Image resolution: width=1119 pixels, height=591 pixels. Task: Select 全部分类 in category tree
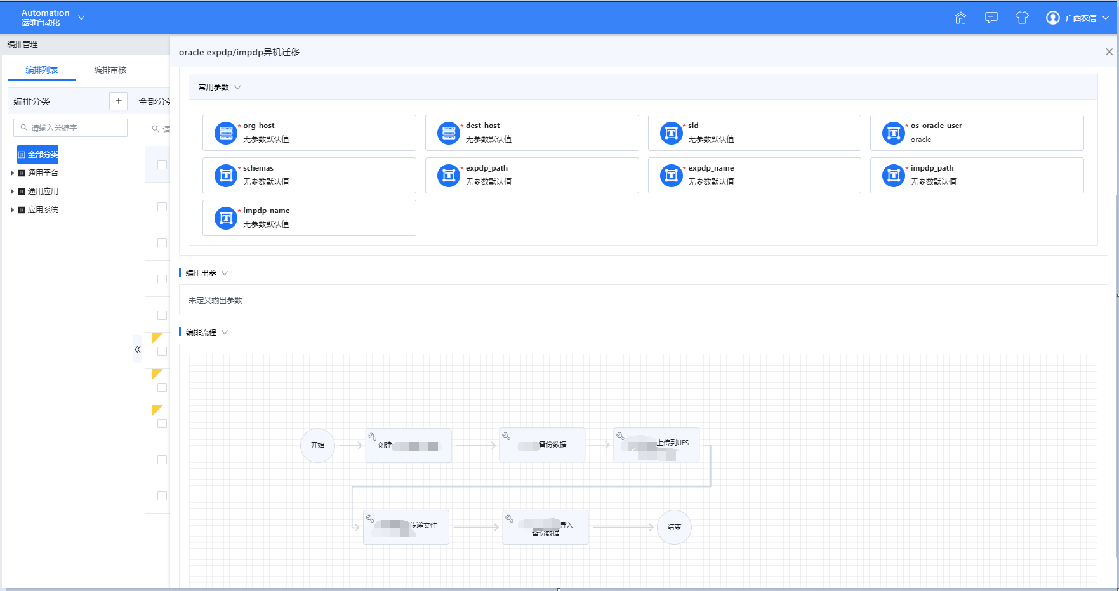click(x=38, y=154)
